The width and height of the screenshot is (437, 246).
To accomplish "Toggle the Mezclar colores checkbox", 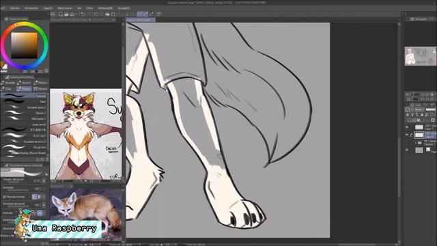I will click(x=4, y=197).
